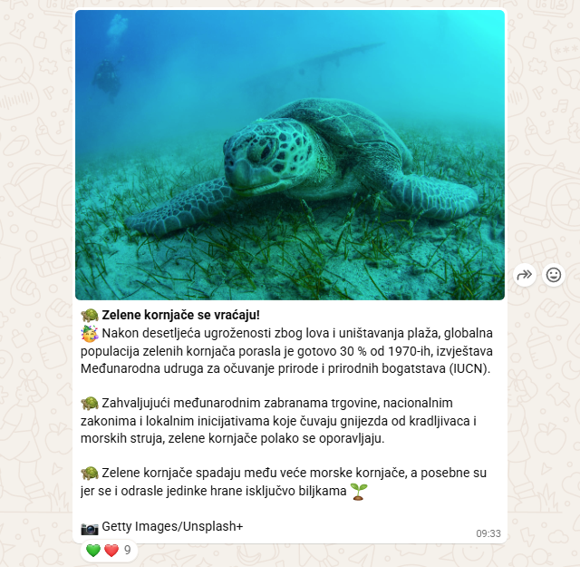The height and width of the screenshot is (567, 580).
Task: Click the 09:33 message timestamp
Action: click(488, 533)
